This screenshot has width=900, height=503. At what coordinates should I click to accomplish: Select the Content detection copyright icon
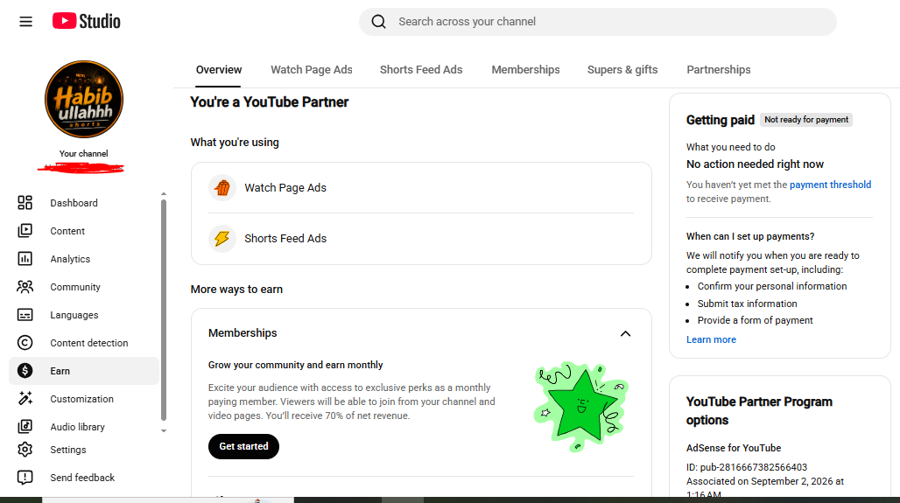pos(25,342)
